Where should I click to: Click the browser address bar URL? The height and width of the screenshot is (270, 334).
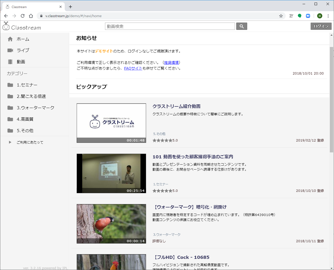pyautogui.click(x=74, y=16)
